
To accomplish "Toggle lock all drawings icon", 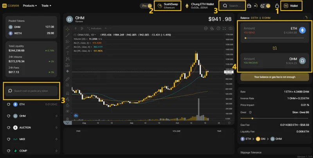I will 68,105.
